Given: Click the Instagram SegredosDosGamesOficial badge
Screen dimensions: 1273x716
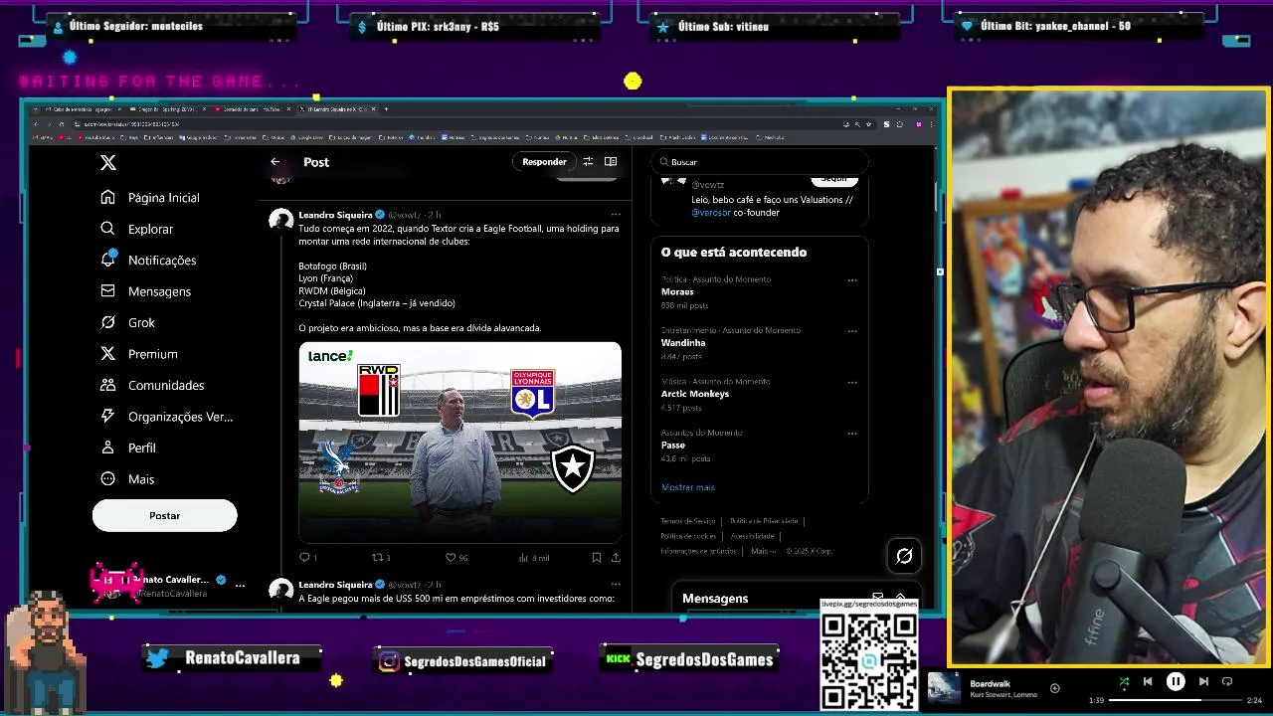Looking at the screenshot, I should tap(463, 660).
